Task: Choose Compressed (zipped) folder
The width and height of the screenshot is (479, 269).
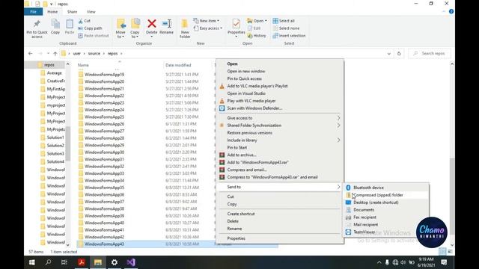Action: tap(387, 195)
